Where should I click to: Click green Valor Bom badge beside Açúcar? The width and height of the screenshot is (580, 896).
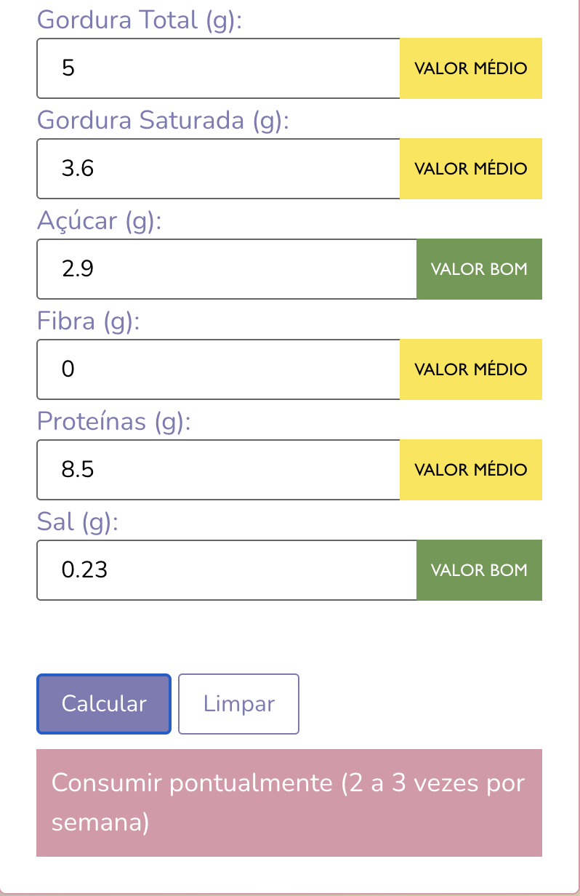pos(480,269)
